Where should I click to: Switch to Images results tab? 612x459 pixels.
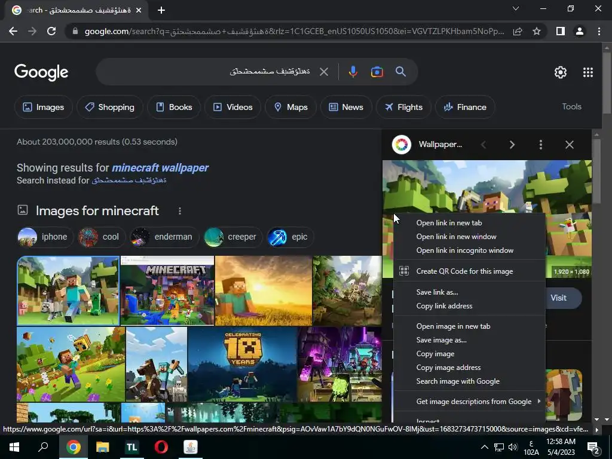click(x=44, y=108)
